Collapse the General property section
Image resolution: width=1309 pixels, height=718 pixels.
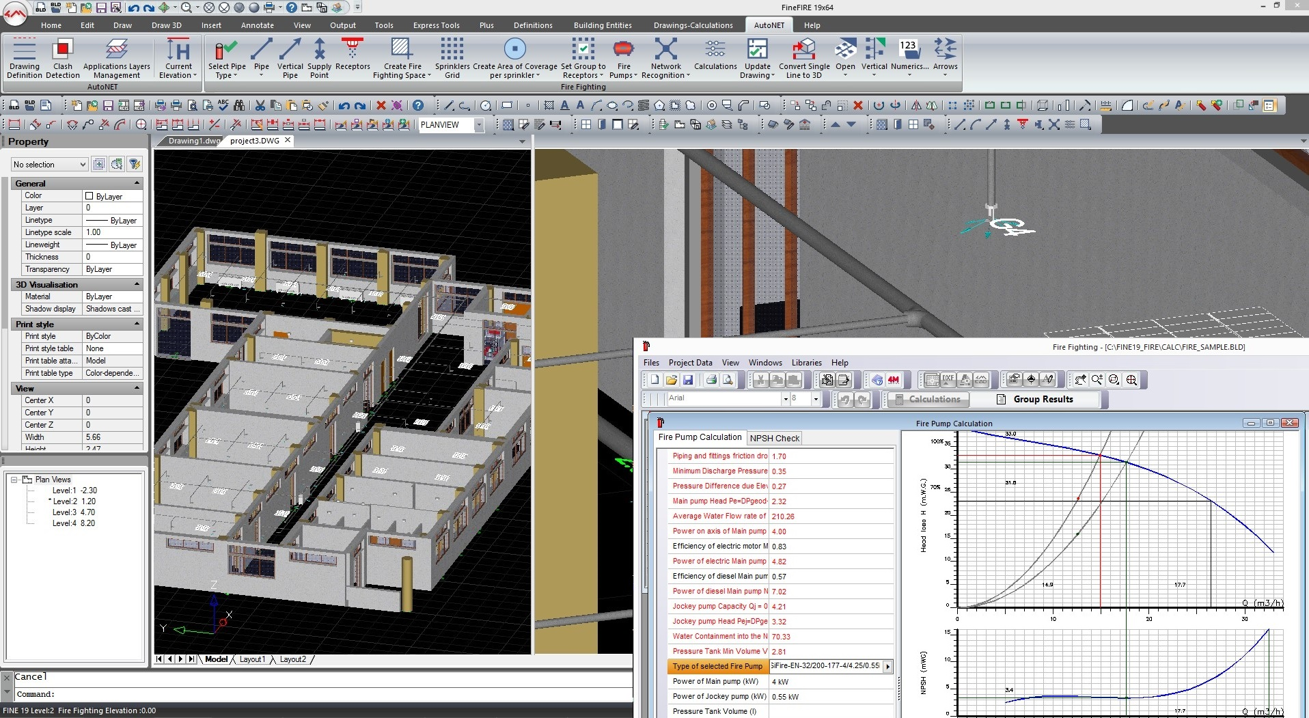tap(137, 183)
